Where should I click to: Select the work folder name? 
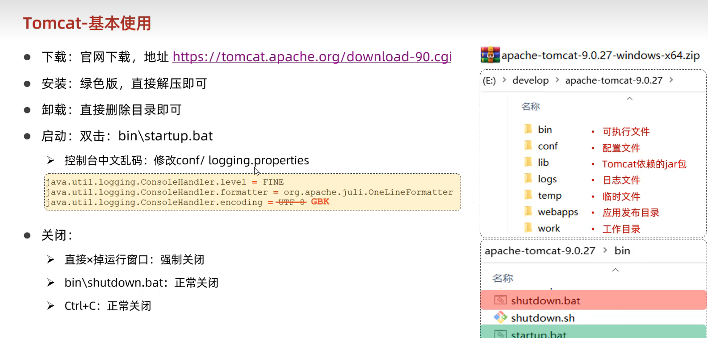[549, 228]
